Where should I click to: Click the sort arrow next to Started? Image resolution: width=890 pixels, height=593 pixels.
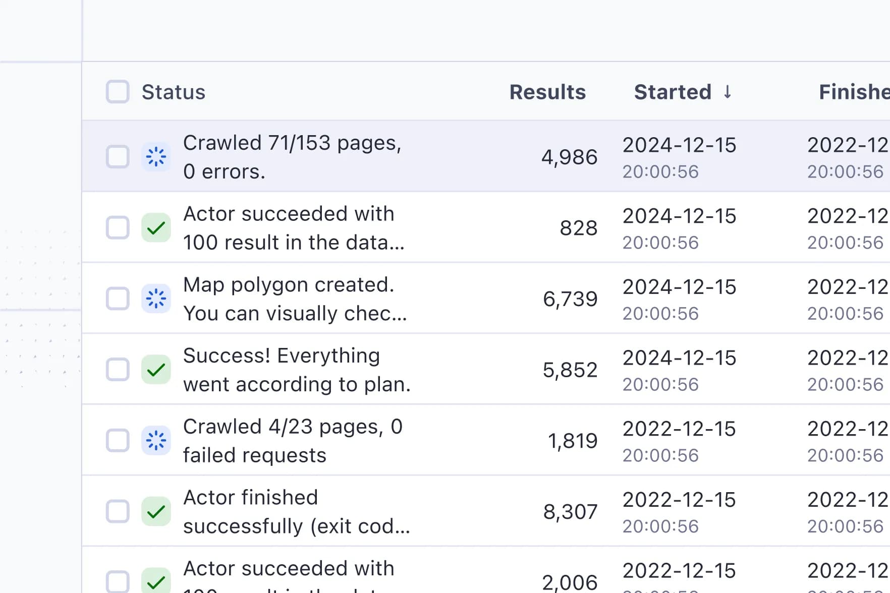pos(727,92)
